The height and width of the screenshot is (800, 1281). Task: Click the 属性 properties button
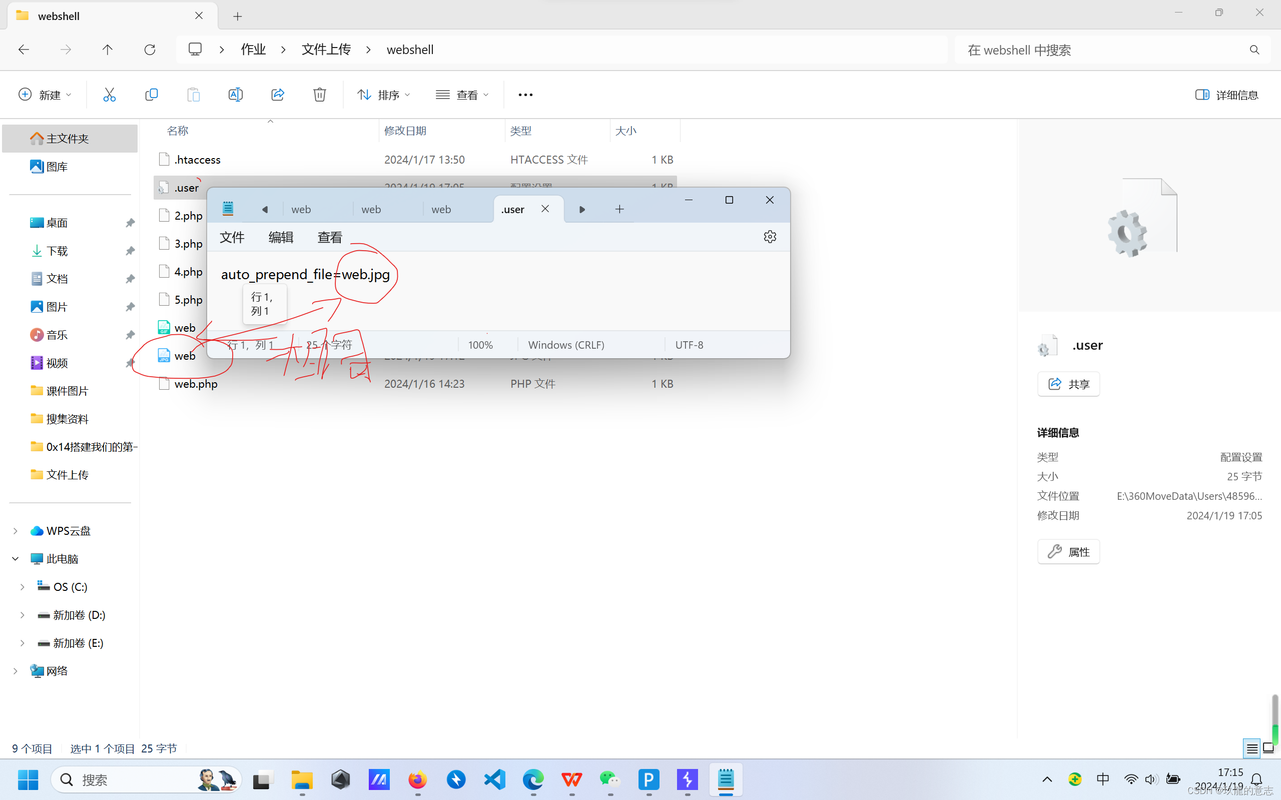pyautogui.click(x=1068, y=552)
